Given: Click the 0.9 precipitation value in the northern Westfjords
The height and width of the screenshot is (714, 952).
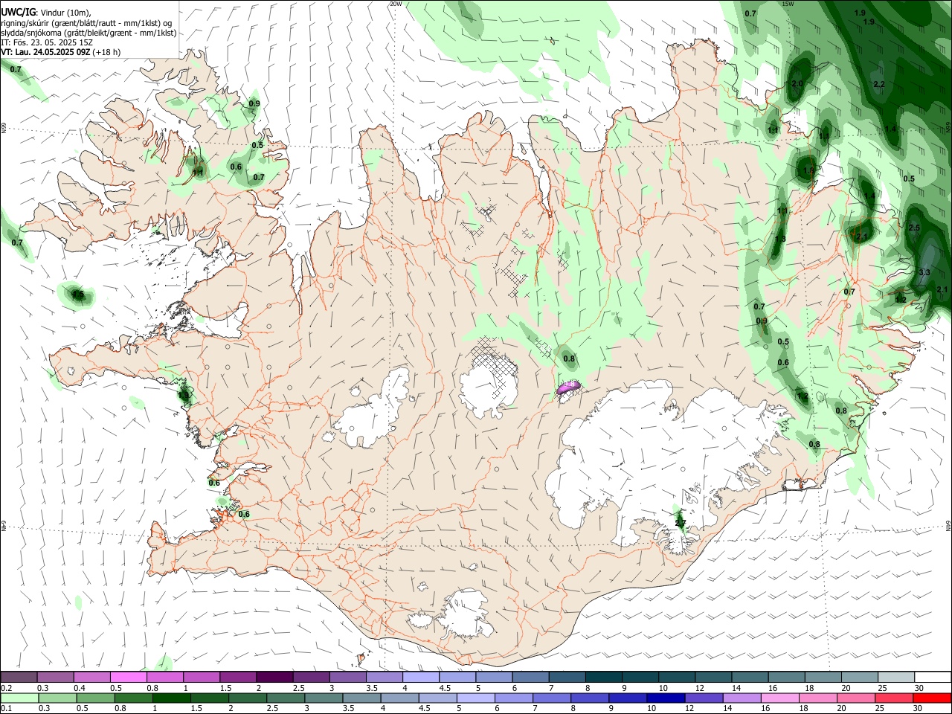Looking at the screenshot, I should 254,103.
